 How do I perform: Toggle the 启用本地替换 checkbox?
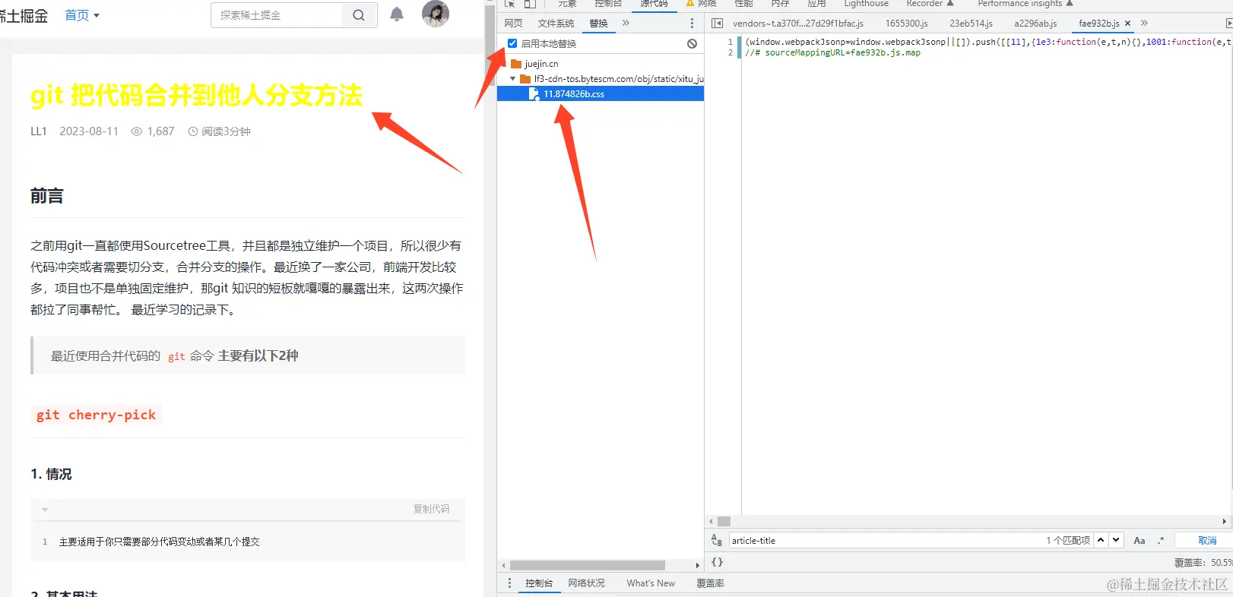512,43
